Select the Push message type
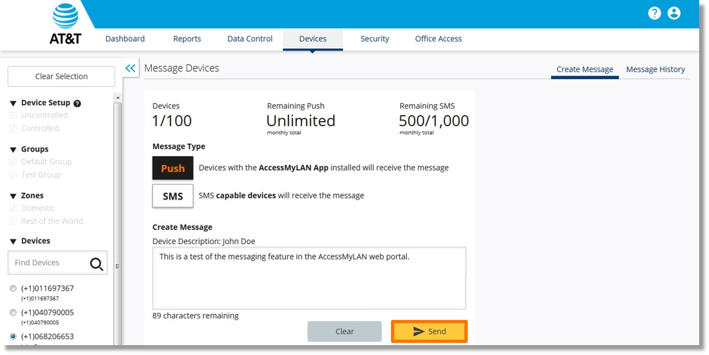 pos(173,168)
